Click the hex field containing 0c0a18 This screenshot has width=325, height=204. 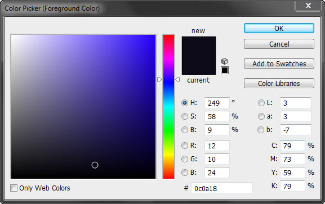pyautogui.click(x=222, y=188)
